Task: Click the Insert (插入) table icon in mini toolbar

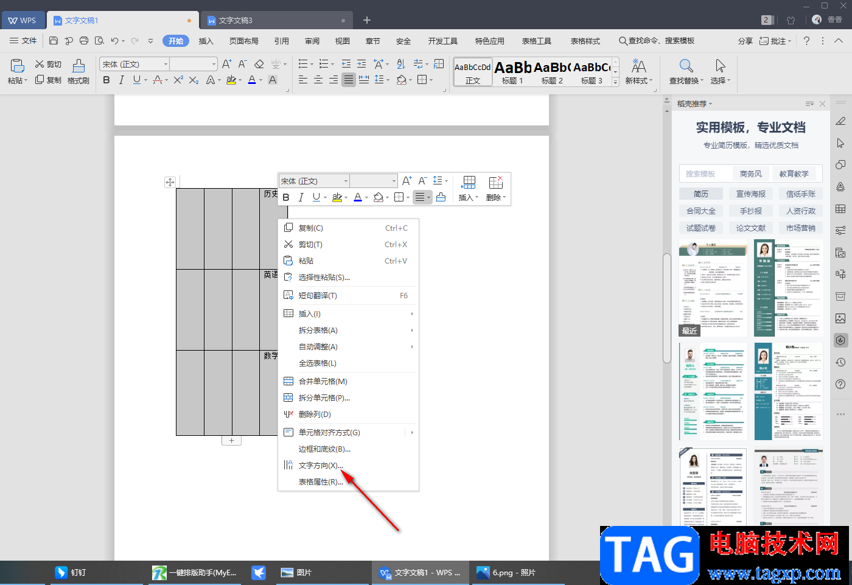Action: [469, 183]
